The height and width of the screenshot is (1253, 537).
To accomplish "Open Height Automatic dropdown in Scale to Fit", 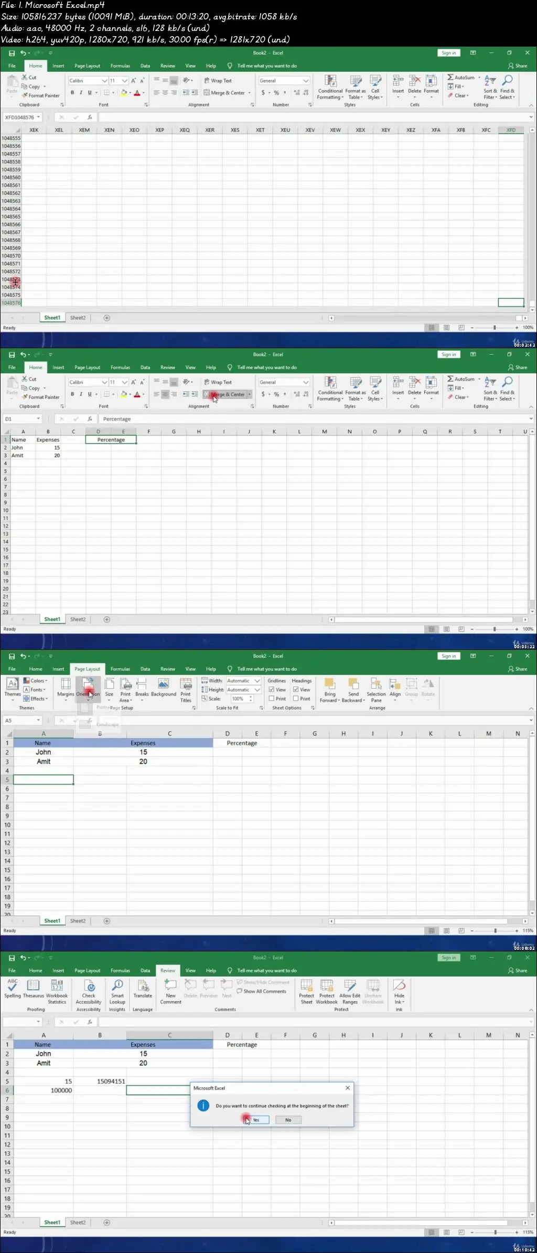I will tap(257, 690).
